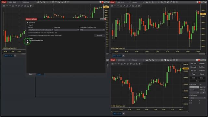This screenshot has width=208, height=117.
Task: Check Generate 'Day' bars from imported data
Action: pyautogui.click(x=29, y=35)
